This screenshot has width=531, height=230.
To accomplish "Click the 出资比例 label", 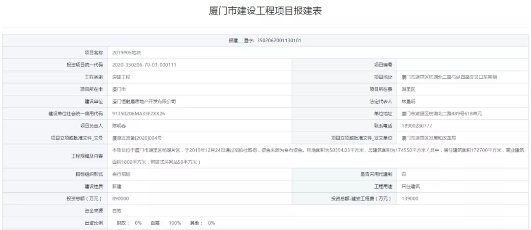I will (93, 223).
